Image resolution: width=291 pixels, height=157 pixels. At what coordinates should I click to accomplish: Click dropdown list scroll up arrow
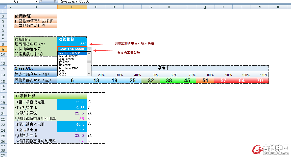coord(89,54)
